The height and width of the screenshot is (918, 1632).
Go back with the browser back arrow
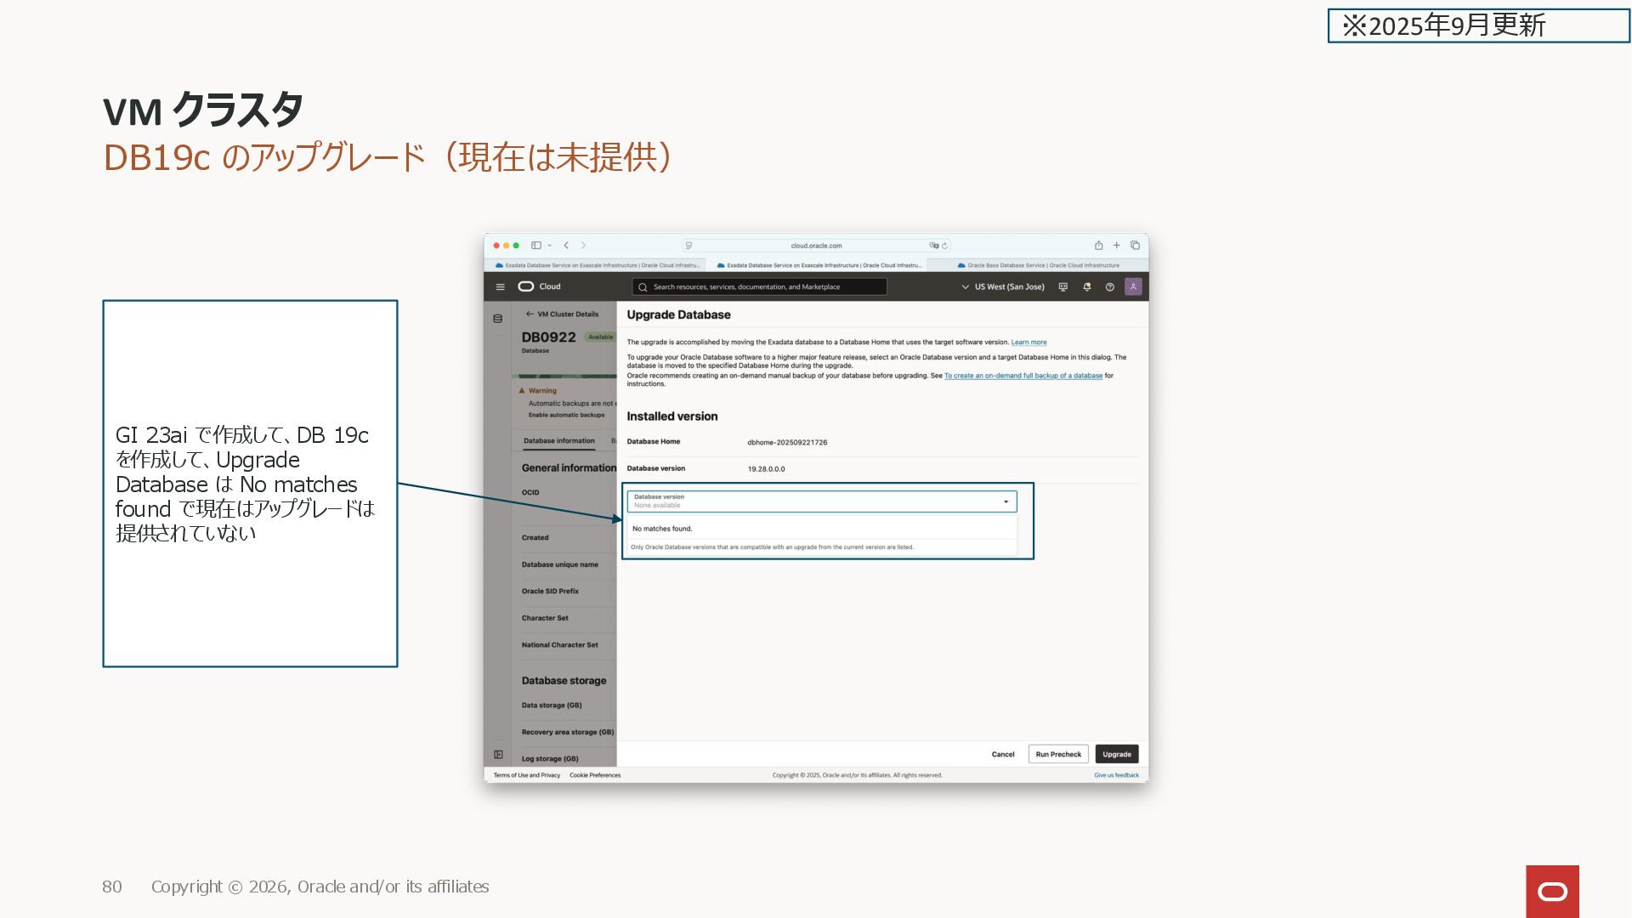566,246
